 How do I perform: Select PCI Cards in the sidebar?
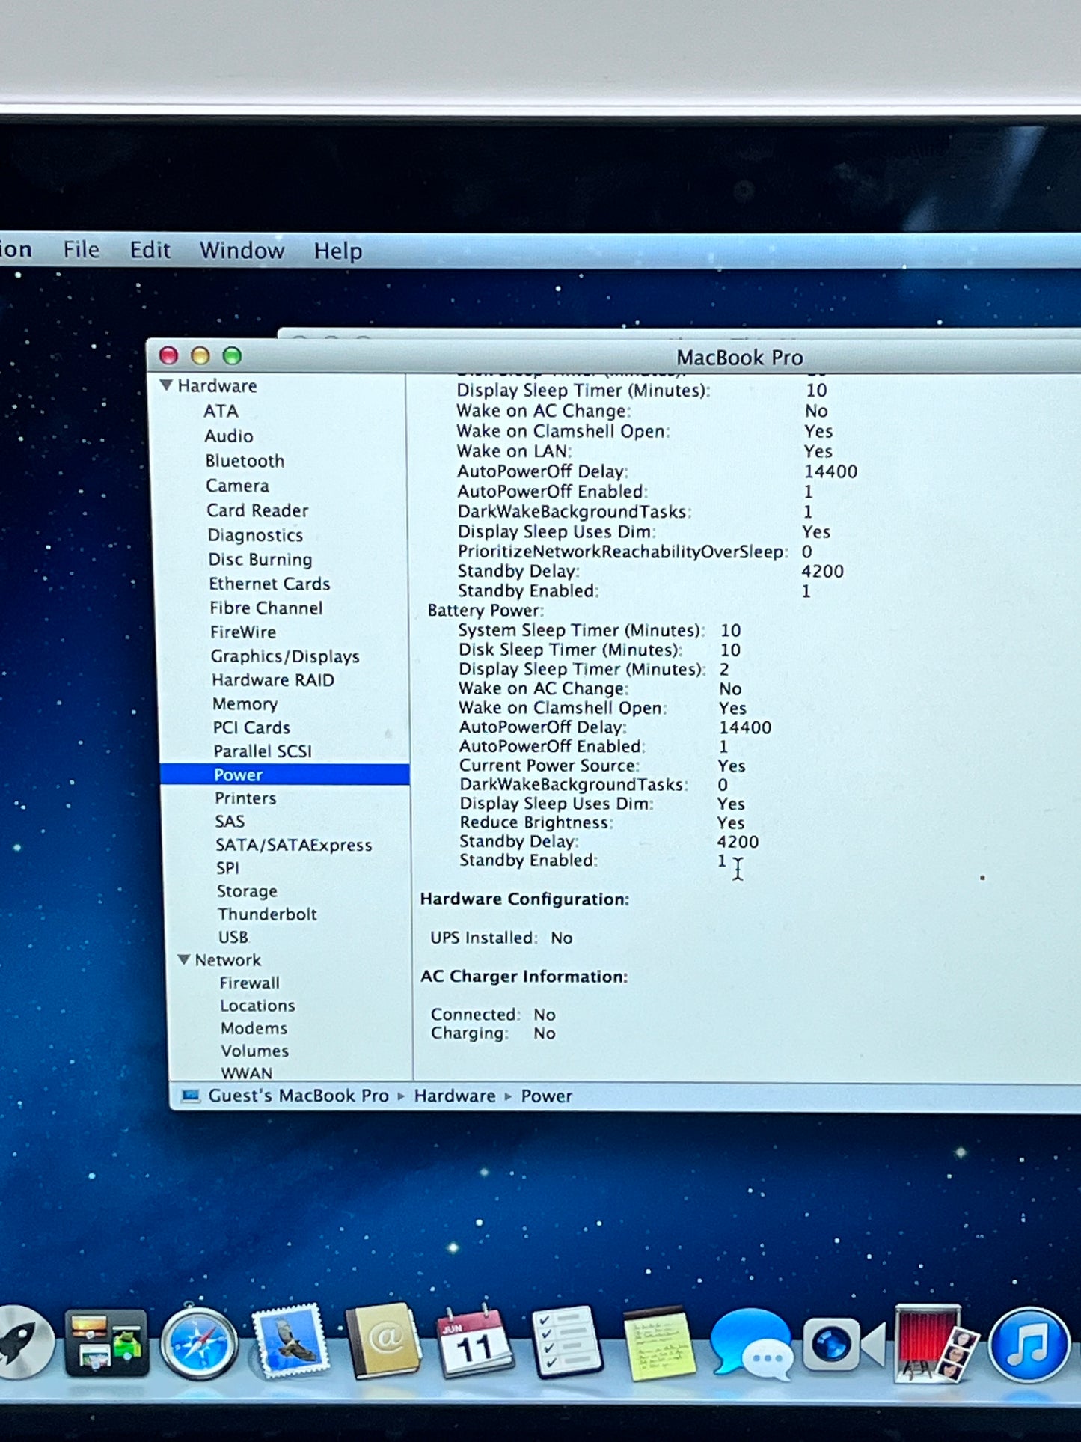251,727
